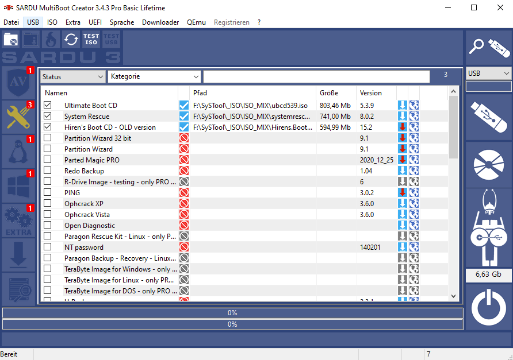
Task: Open the Extra menu
Action: 73,22
